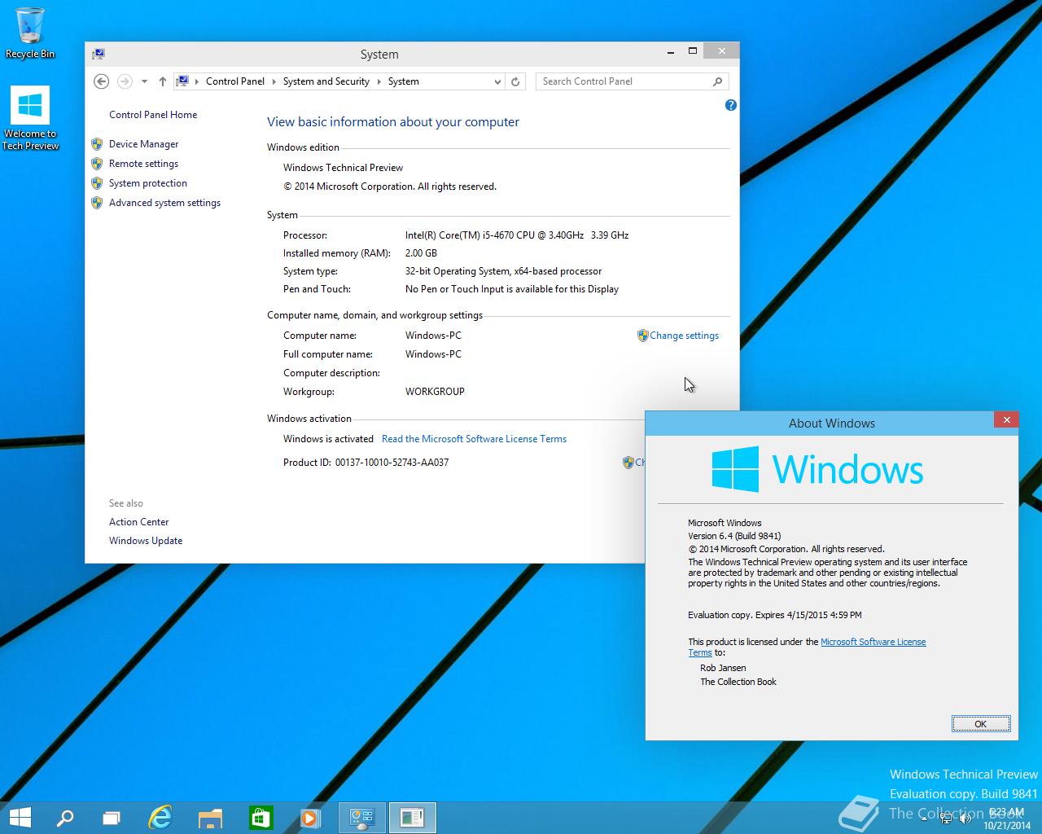The width and height of the screenshot is (1042, 834).
Task: Click the Intel Core i5-4670 processor text
Action: point(517,235)
